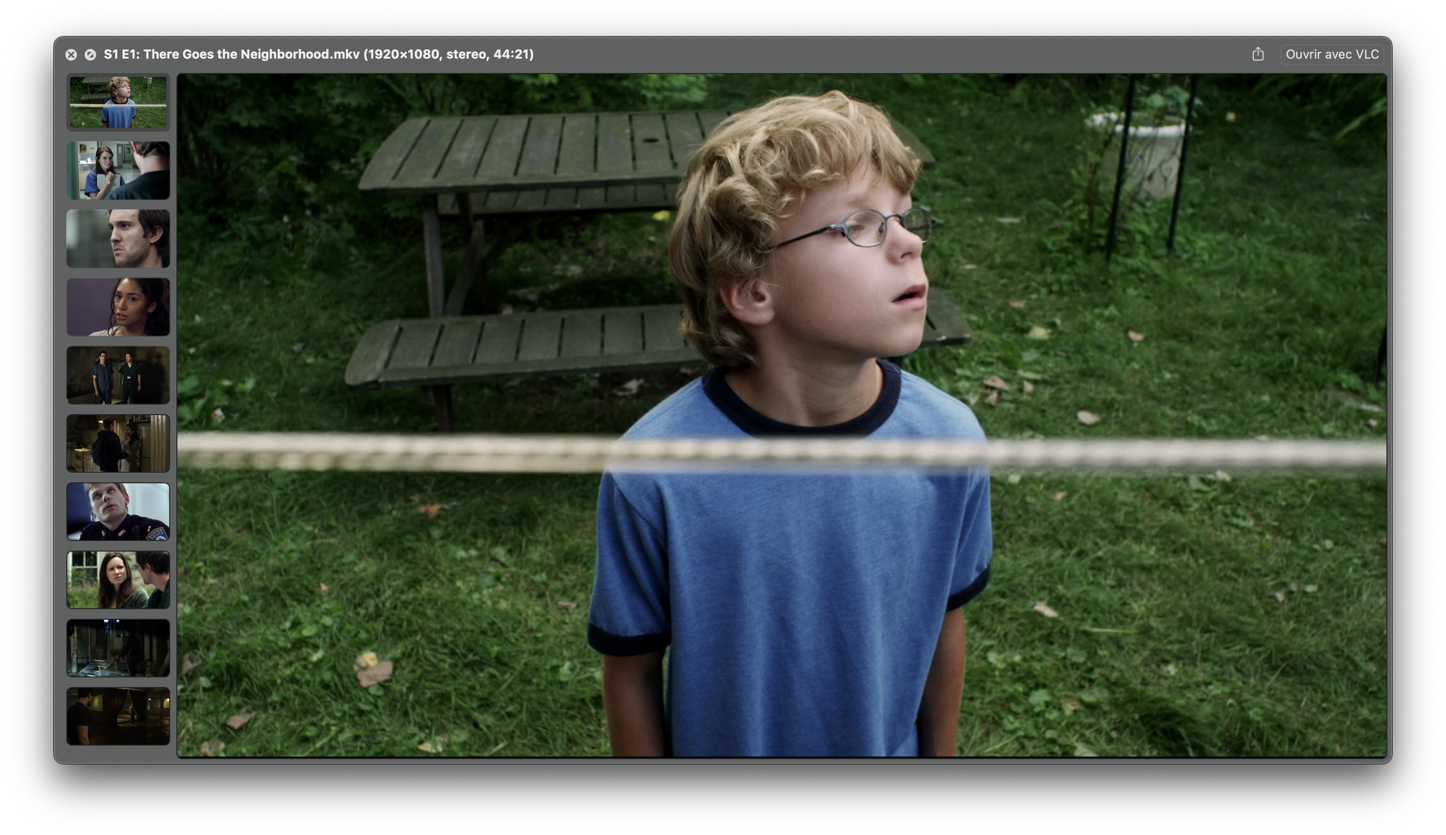
Task: Select the thumbnail of the police officer
Action: [118, 512]
